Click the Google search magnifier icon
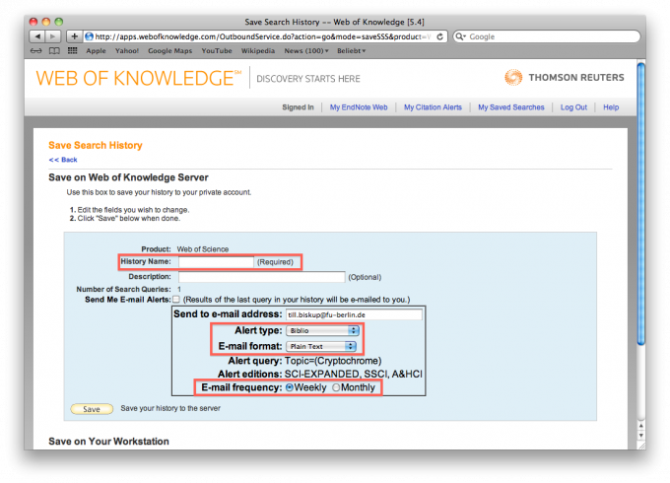The image size is (670, 483). [460, 36]
